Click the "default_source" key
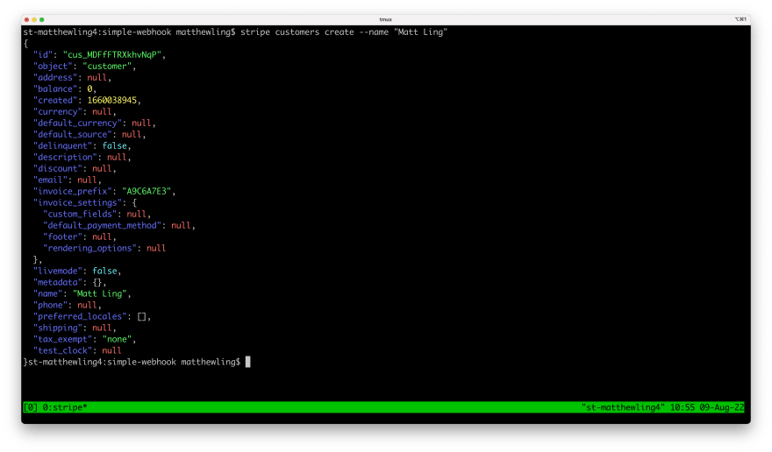The height and width of the screenshot is (452, 772). click(x=72, y=134)
